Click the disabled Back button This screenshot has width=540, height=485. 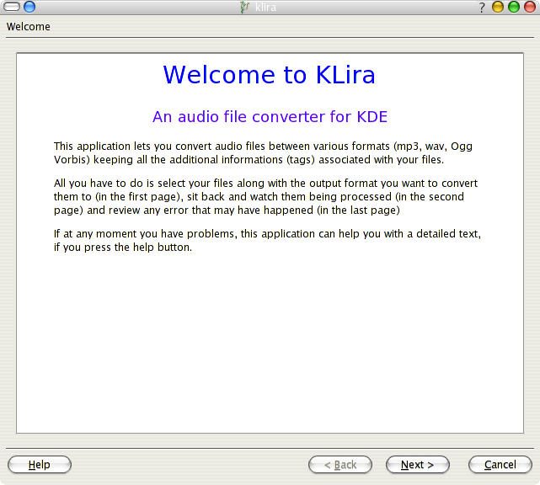tap(340, 465)
